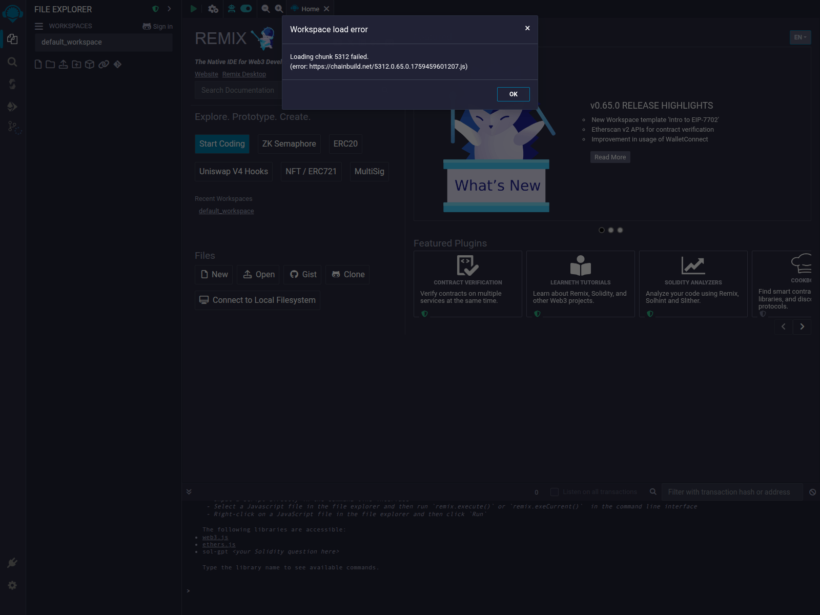Select third carousel dot
Image resolution: width=820 pixels, height=615 pixels.
[620, 230]
